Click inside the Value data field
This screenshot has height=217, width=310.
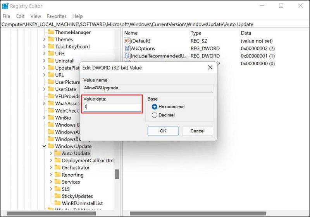[x=112, y=107]
